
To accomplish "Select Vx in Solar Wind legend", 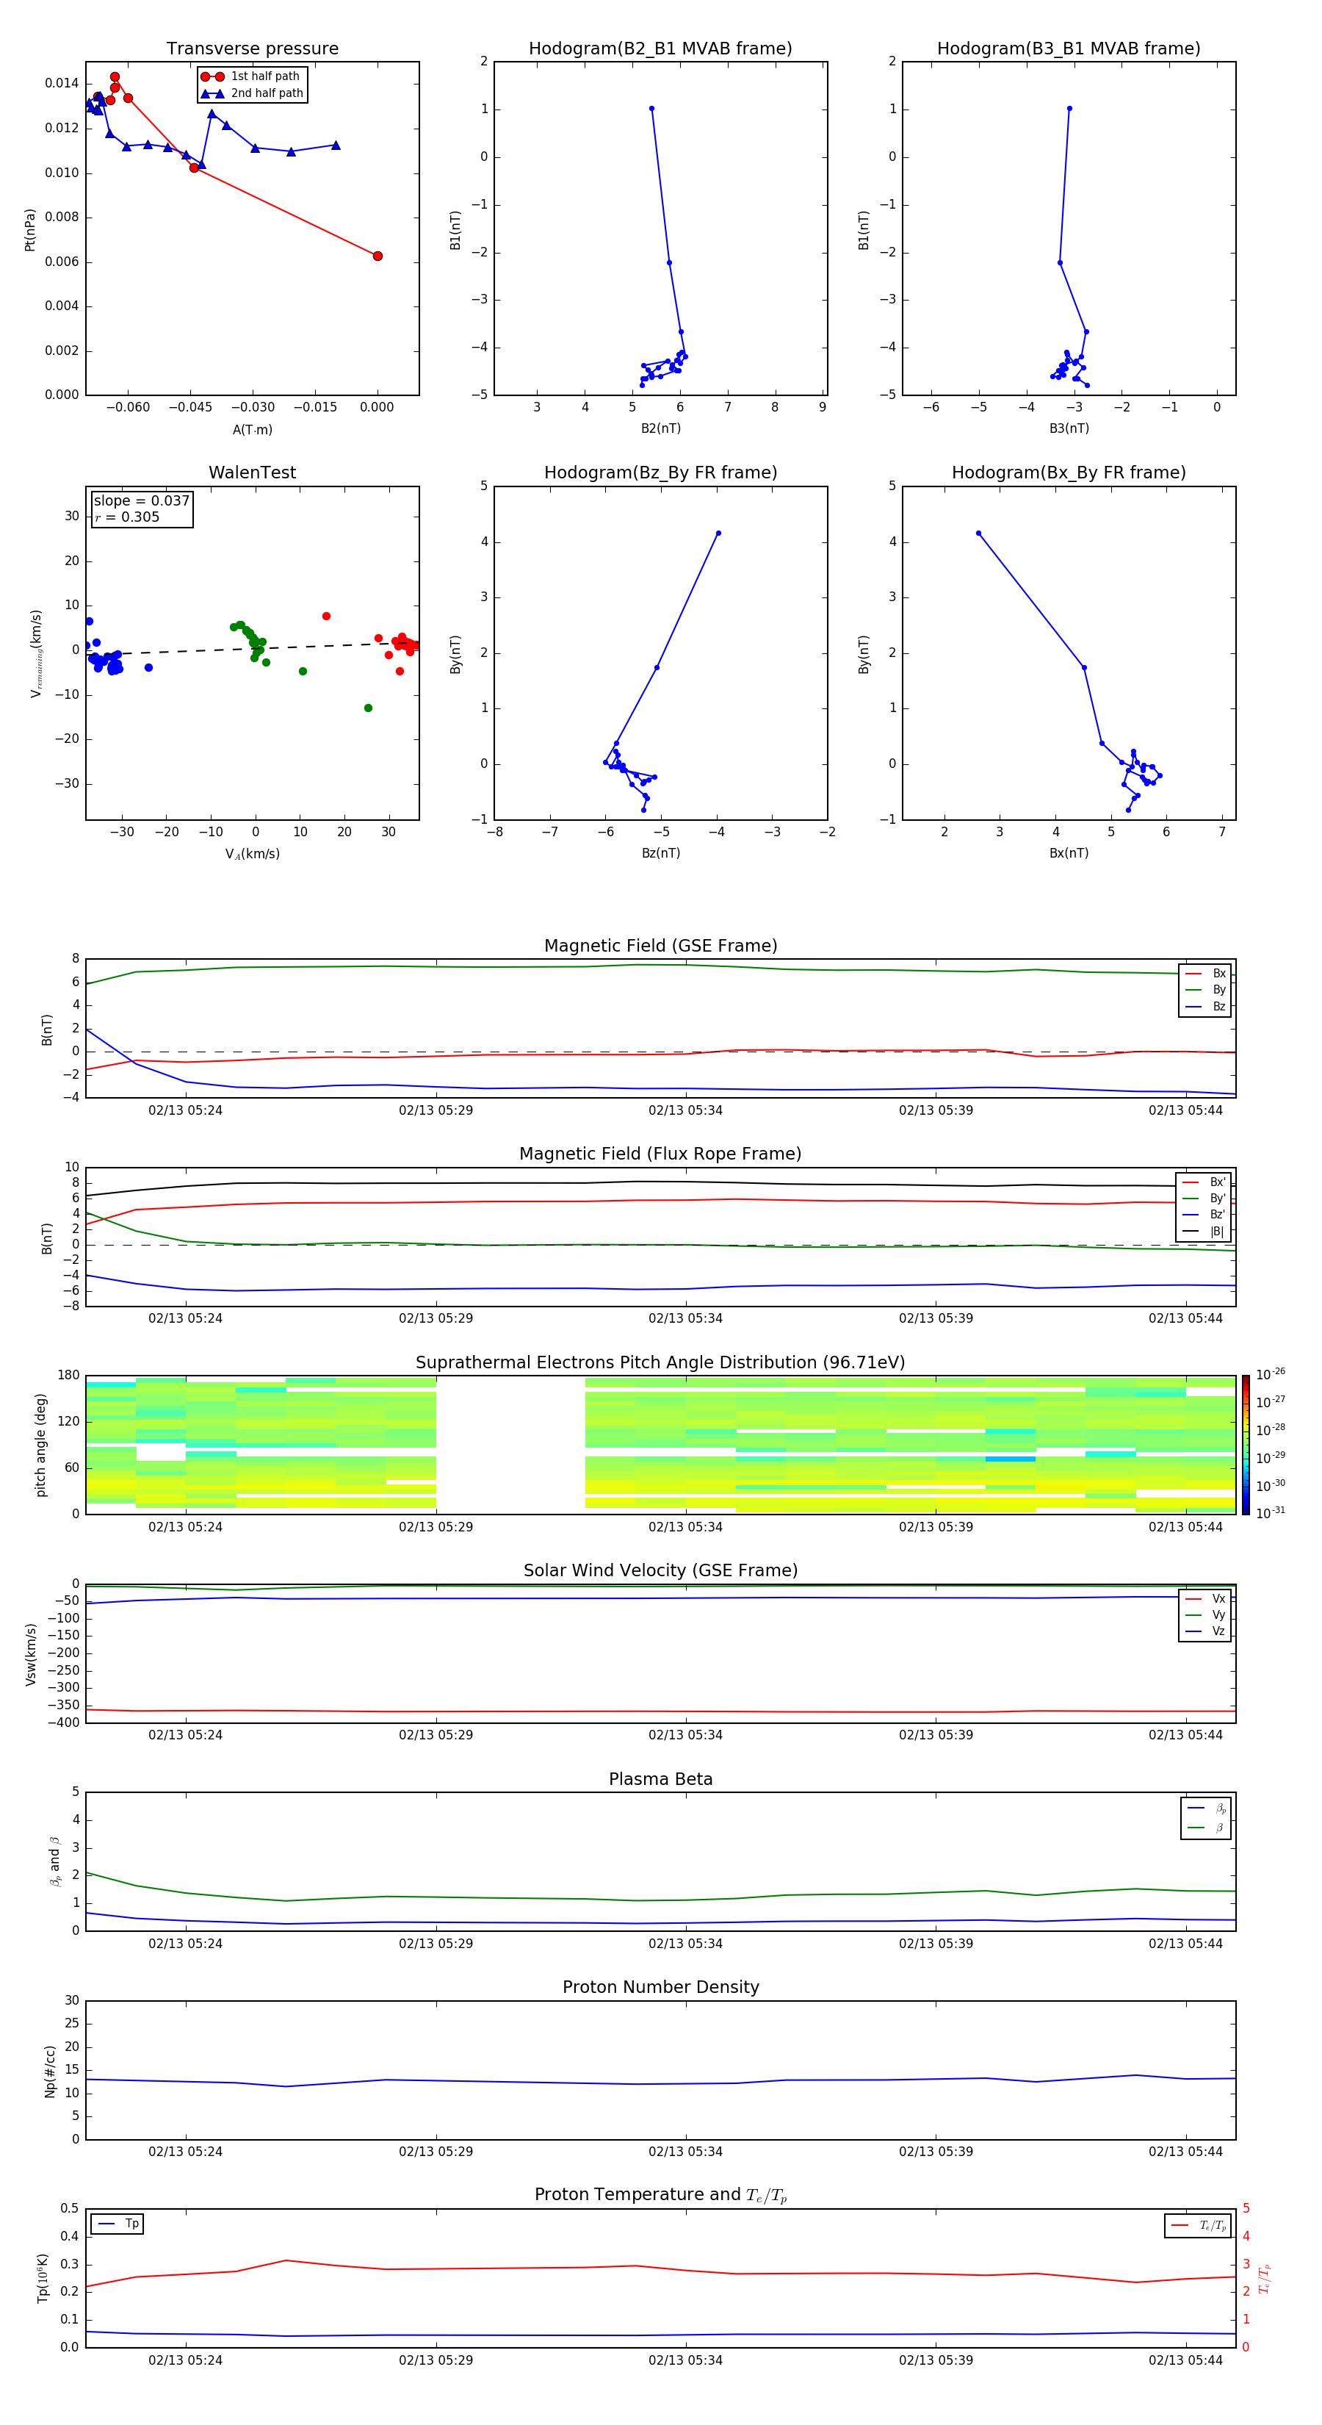I will coord(1205,1598).
